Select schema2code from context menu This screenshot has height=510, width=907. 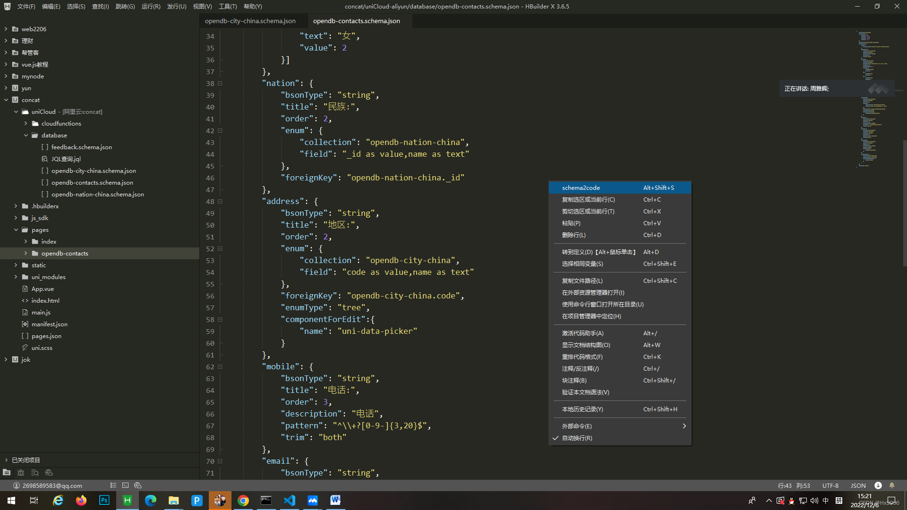[581, 188]
